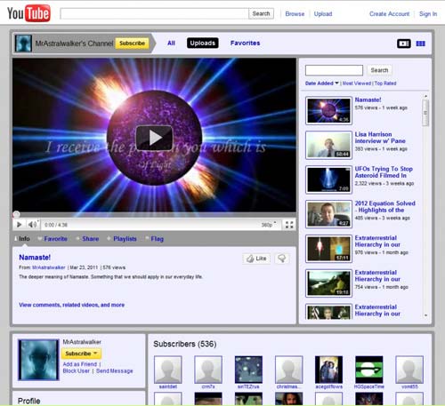Select the Favorites tab in the channel bar
This screenshot has width=445, height=406.
245,44
